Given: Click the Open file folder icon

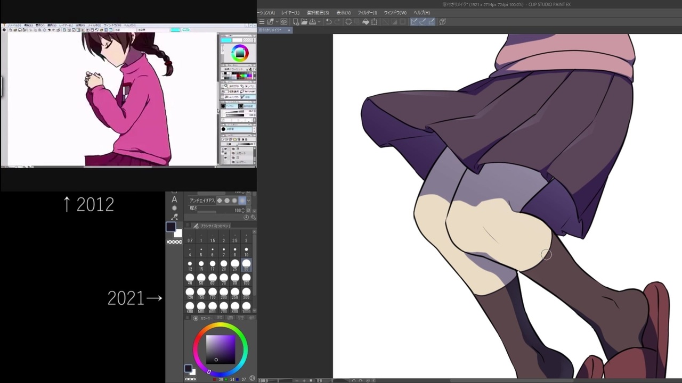Looking at the screenshot, I should pos(304,22).
